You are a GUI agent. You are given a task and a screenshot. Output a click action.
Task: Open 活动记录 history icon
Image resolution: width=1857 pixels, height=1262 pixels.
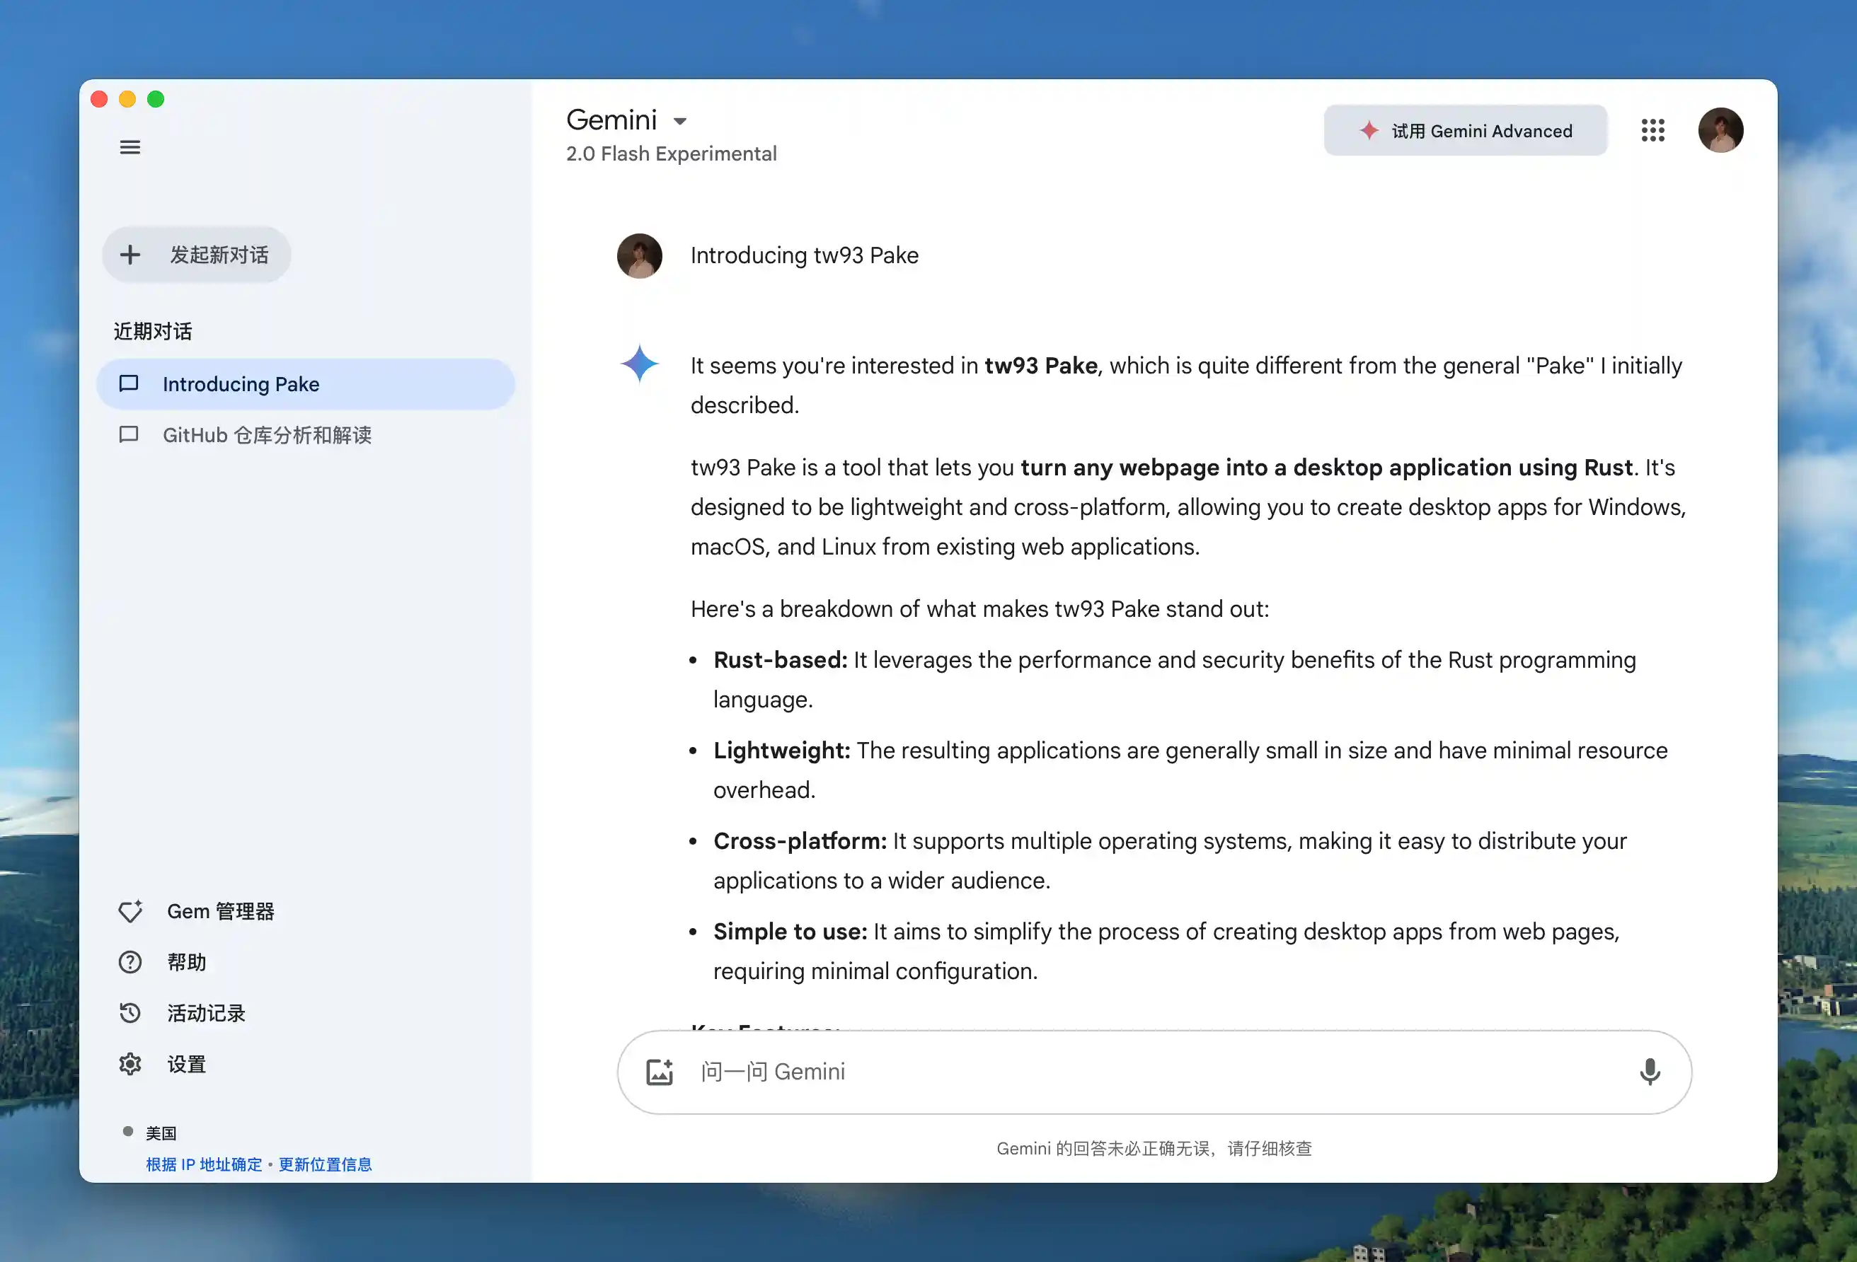click(x=130, y=1014)
